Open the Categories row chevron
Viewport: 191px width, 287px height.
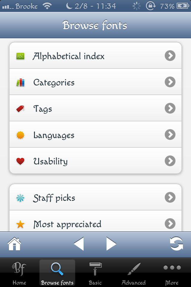170,82
